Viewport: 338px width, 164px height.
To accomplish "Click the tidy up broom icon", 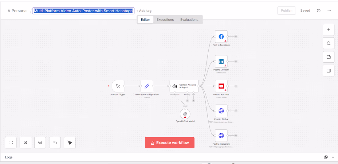I will tap(70, 143).
